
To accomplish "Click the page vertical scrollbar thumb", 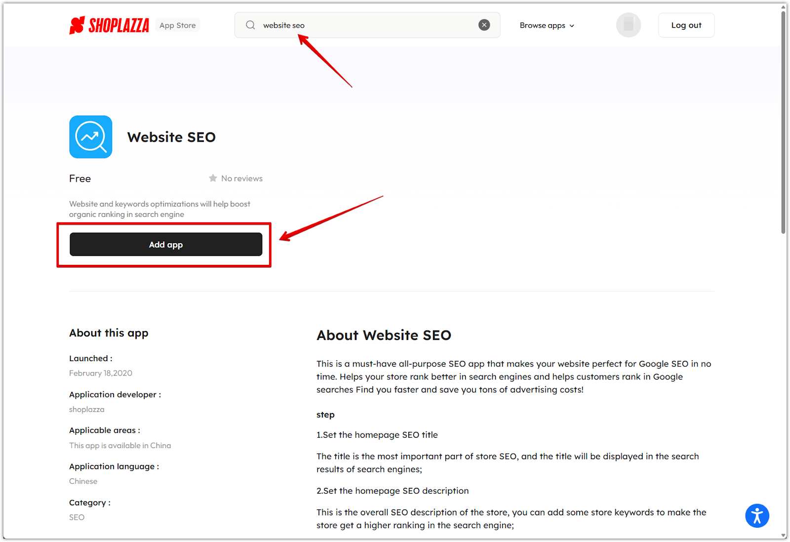I will 784,122.
